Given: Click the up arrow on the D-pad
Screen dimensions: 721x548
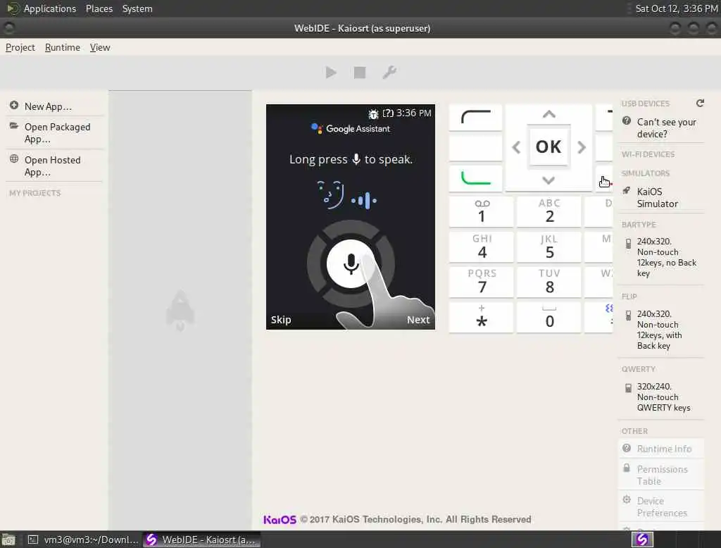Looking at the screenshot, I should 548,114.
